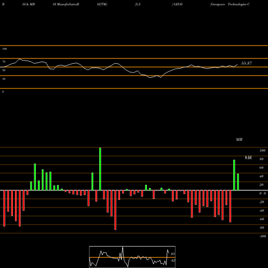Click the MR axis label '-100'
Image resolution: width=268 pixels, height=268 pixels.
[262, 236]
